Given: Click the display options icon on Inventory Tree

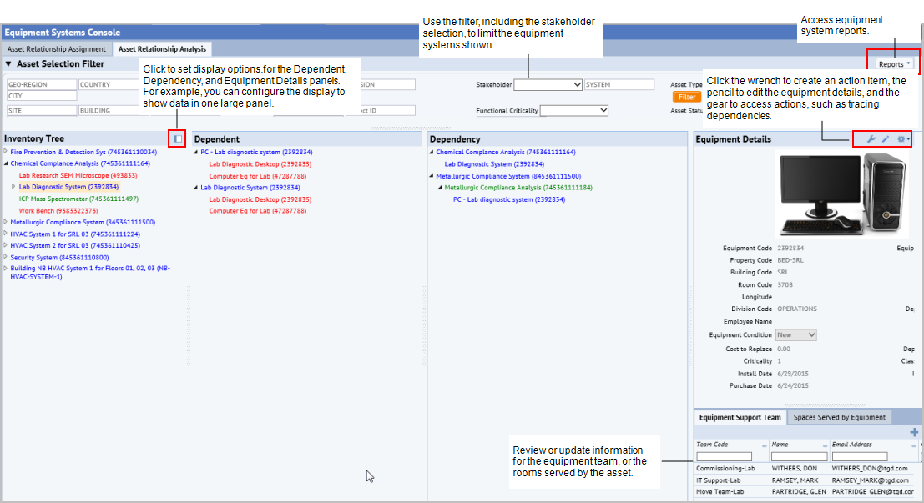Looking at the screenshot, I should click(x=176, y=139).
